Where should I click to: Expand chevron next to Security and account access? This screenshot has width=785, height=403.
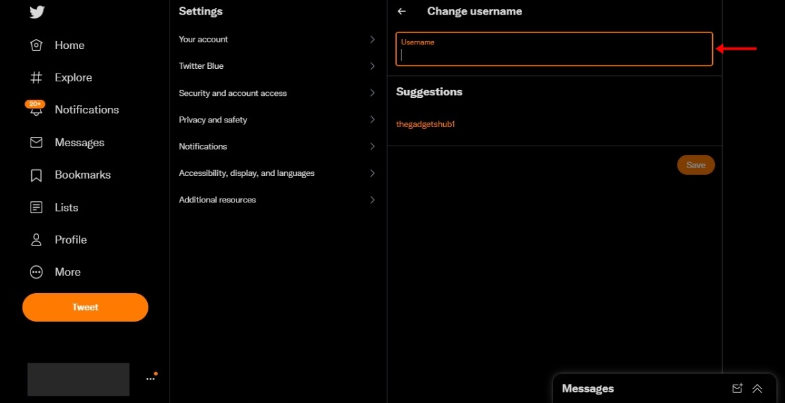[x=372, y=93]
